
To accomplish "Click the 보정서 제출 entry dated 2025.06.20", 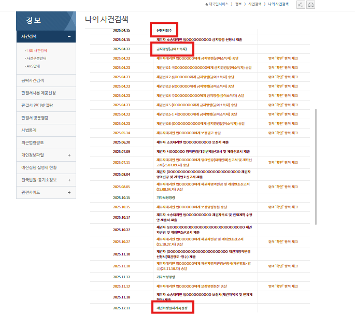I will (192, 142).
